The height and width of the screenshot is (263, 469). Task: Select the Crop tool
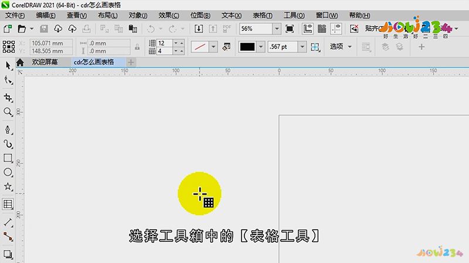(8, 98)
